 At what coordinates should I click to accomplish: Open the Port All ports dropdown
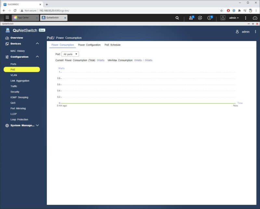pyautogui.click(x=70, y=54)
